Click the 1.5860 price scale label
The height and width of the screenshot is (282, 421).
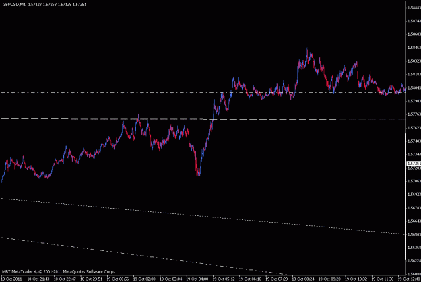tap(414, 34)
